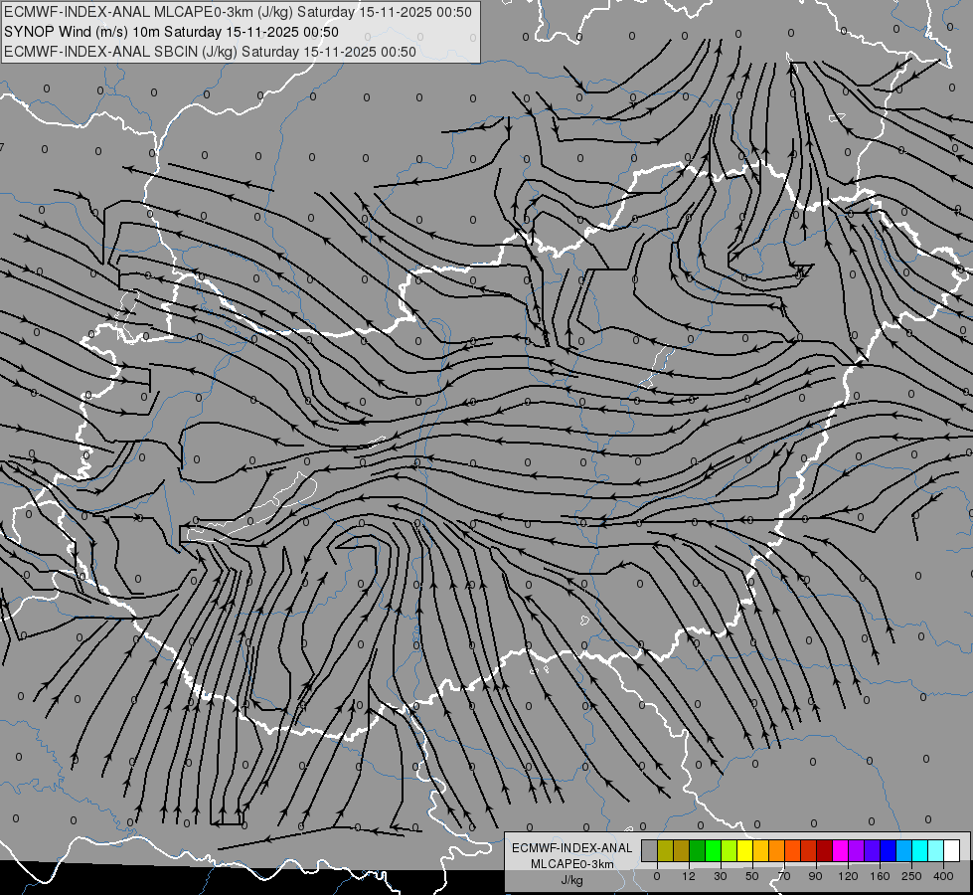Click the legend value label 160
Screen dimensions: 973x895
click(880, 876)
